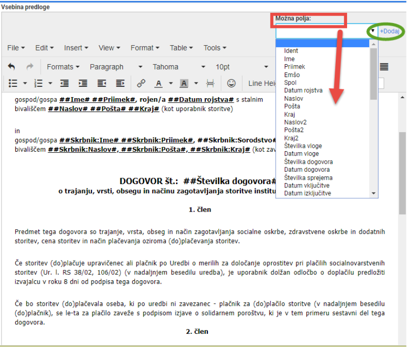Apply numbered list formatting
The image size is (408, 348).
[38, 83]
